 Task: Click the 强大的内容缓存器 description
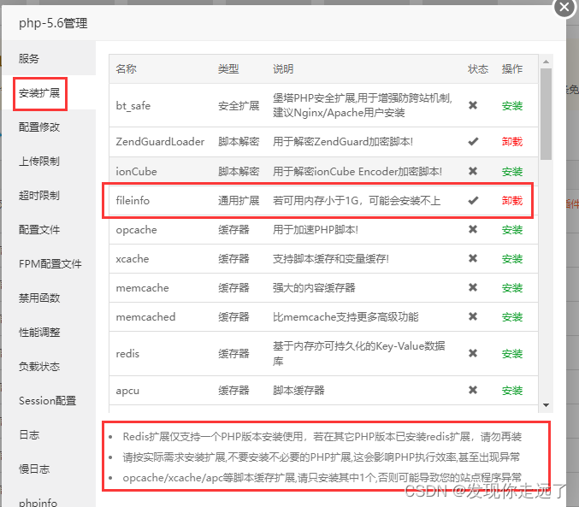[314, 287]
